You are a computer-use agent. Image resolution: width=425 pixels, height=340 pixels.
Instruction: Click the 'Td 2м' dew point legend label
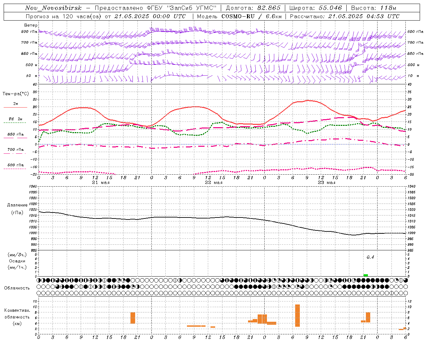tap(16, 119)
